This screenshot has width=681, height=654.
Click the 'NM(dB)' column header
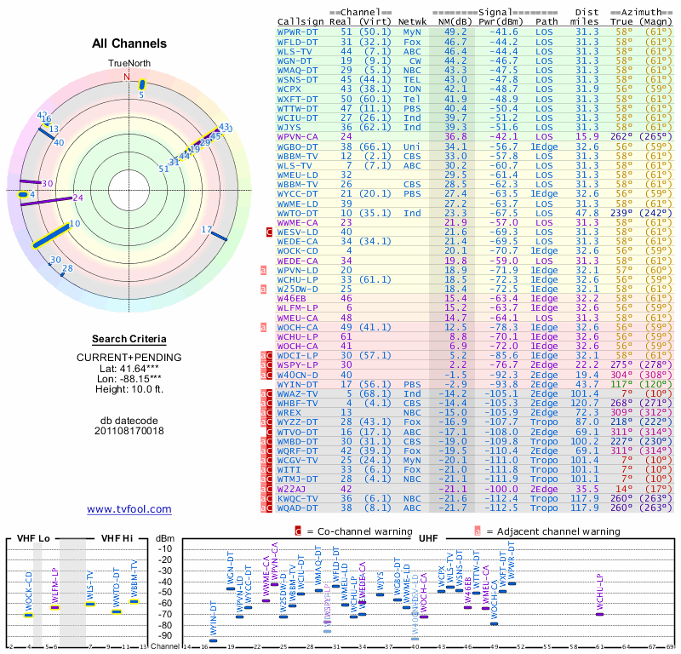coord(455,22)
